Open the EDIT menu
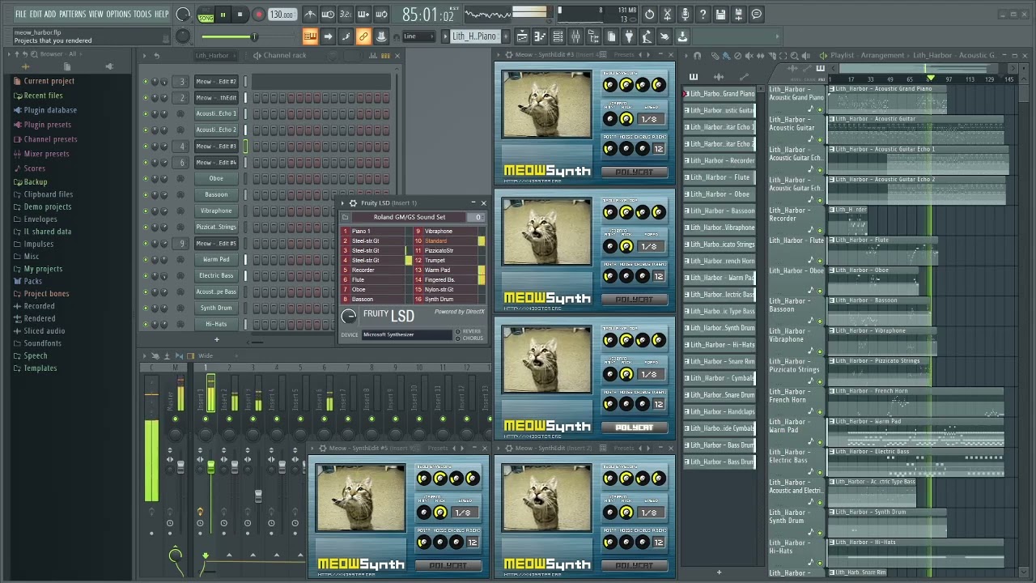Screen dimensions: 1036x583 pyautogui.click(x=36, y=15)
